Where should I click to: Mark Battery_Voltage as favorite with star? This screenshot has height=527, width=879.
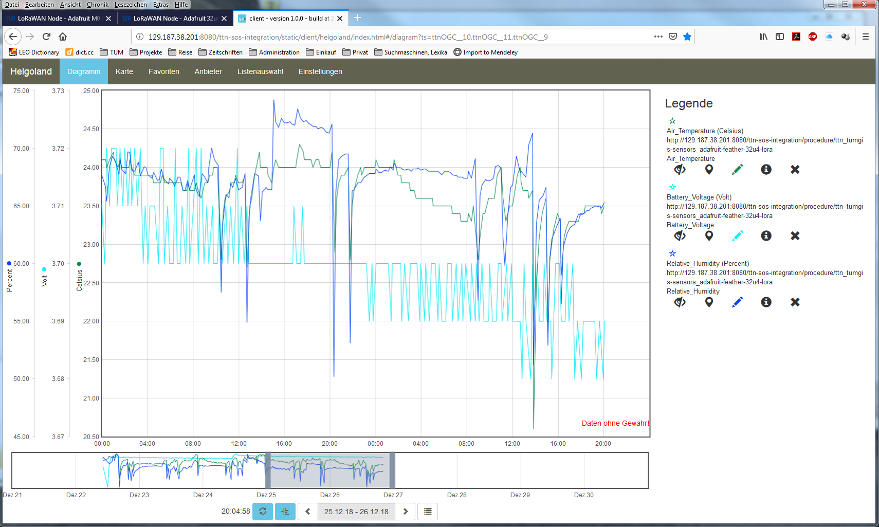pyautogui.click(x=672, y=187)
